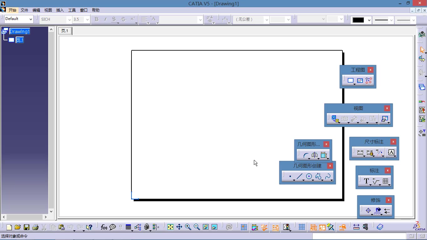Close the 修饰 floating toolbar

[389, 200]
